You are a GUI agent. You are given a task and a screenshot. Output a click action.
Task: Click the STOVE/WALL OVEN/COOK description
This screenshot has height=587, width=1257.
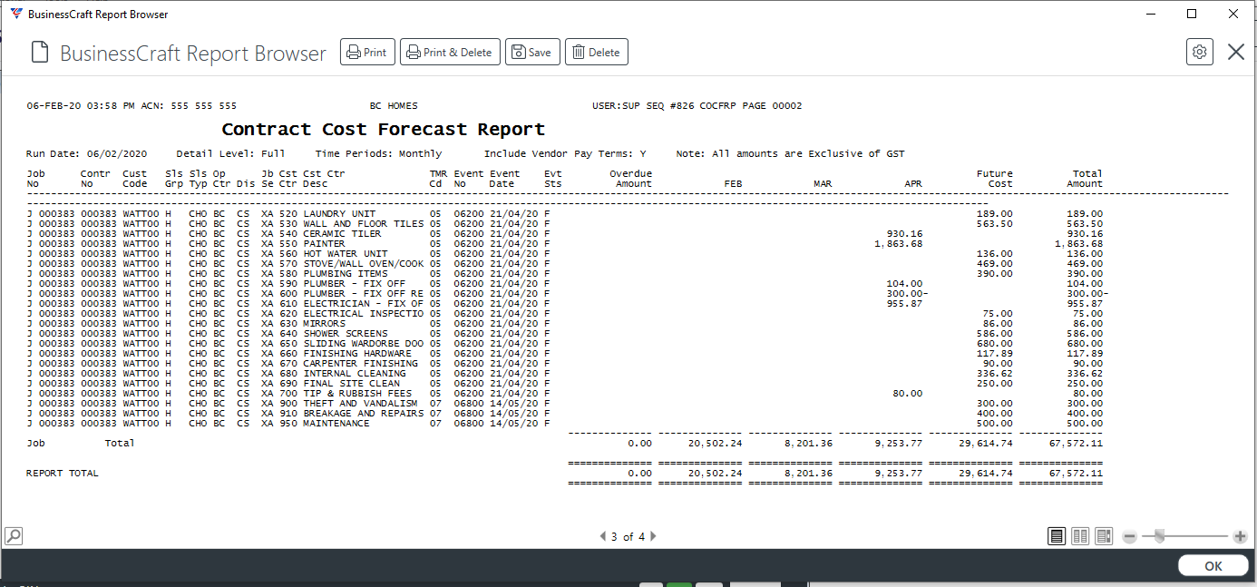(364, 263)
